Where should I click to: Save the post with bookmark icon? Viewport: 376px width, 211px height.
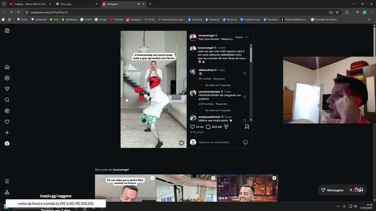[x=247, y=127]
